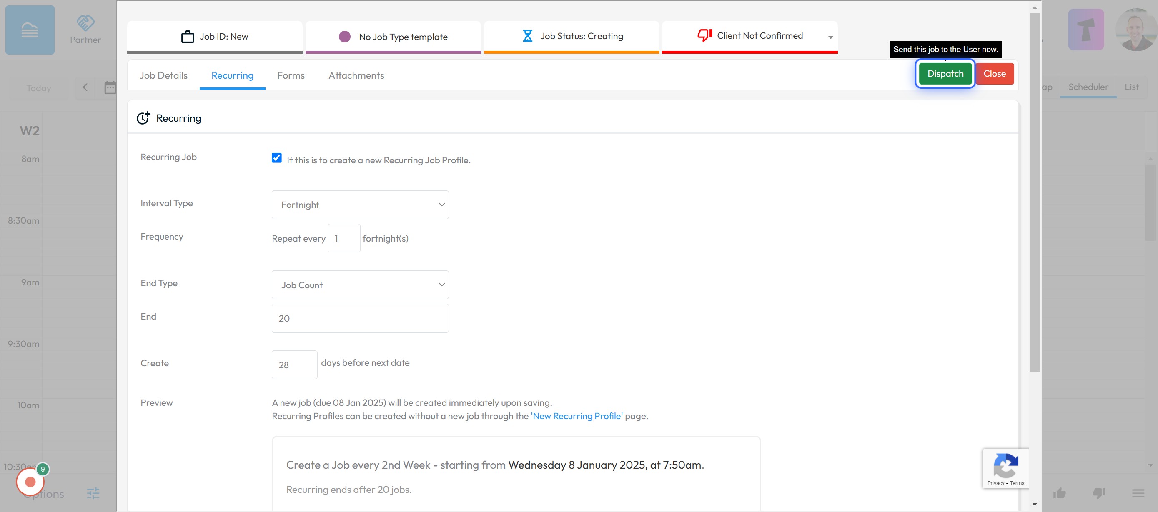Click the reCAPTCHA Terms link
The image size is (1158, 512).
pos(1017,483)
